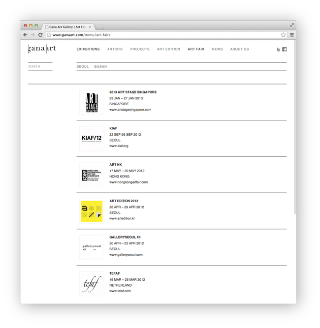The image size is (320, 328).
Task: Click the yellow window minimize button
Action: 31,26
